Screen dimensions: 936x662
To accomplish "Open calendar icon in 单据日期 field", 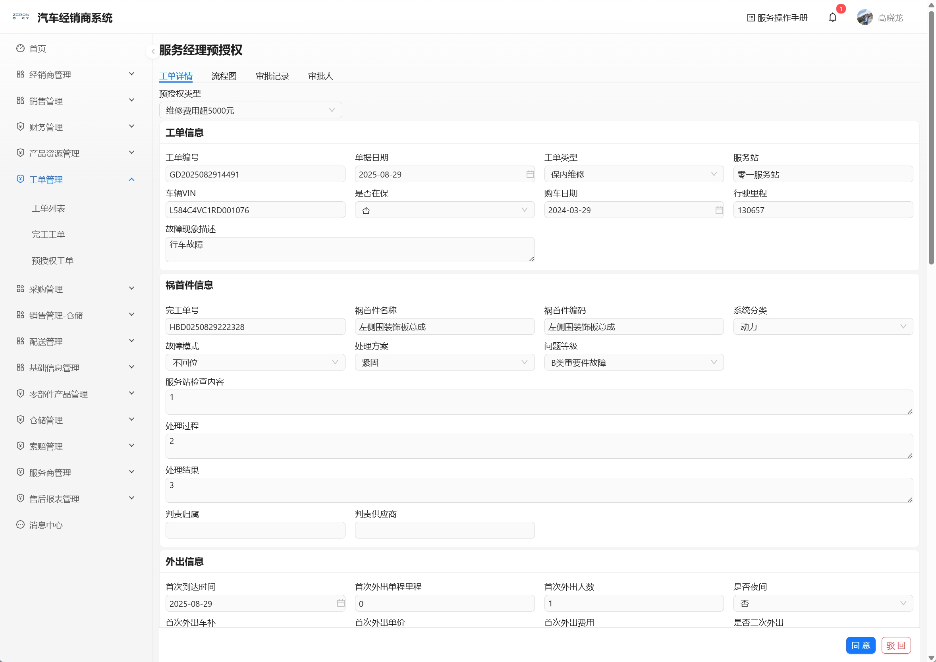I will tap(530, 174).
